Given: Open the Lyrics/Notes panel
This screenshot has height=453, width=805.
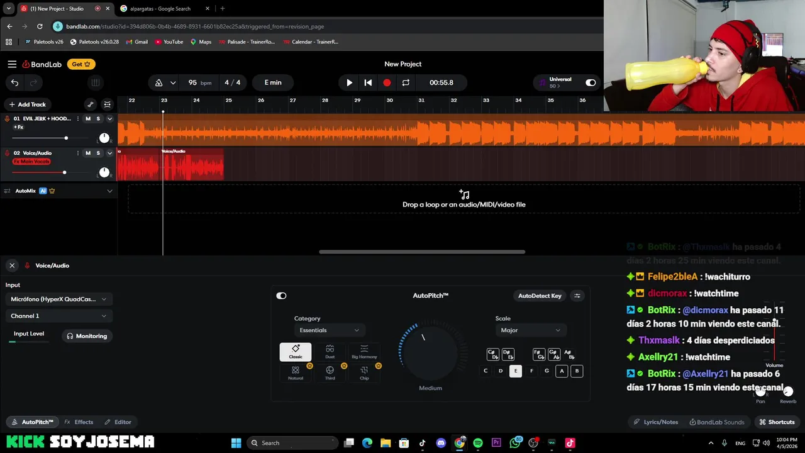Looking at the screenshot, I should point(656,422).
